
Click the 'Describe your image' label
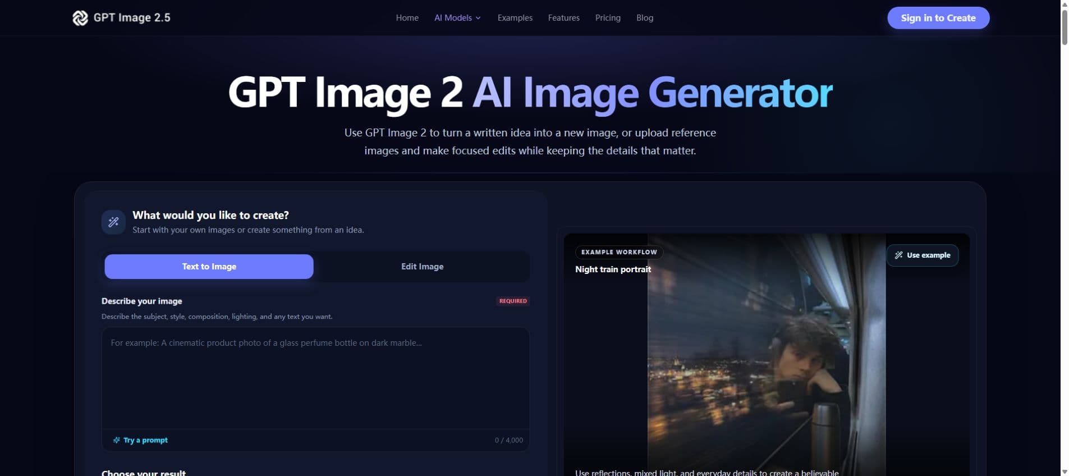click(141, 301)
